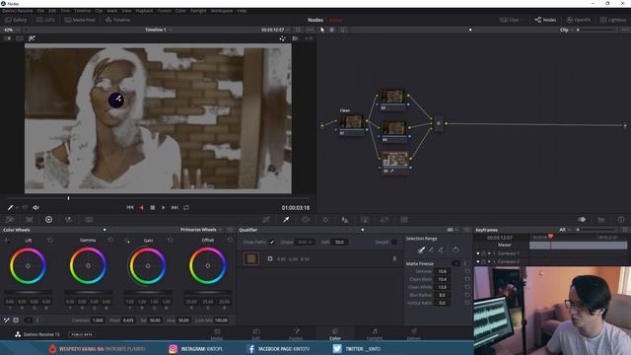This screenshot has height=355, width=631.
Task: Open the Motion Effects palette icon
Action: pyautogui.click(x=89, y=220)
